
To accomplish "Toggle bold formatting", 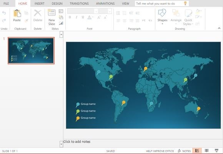I will click(70, 17).
